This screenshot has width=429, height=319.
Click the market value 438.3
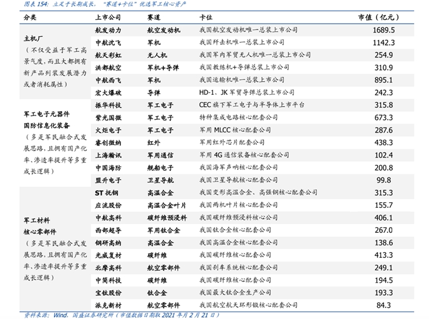point(383,143)
